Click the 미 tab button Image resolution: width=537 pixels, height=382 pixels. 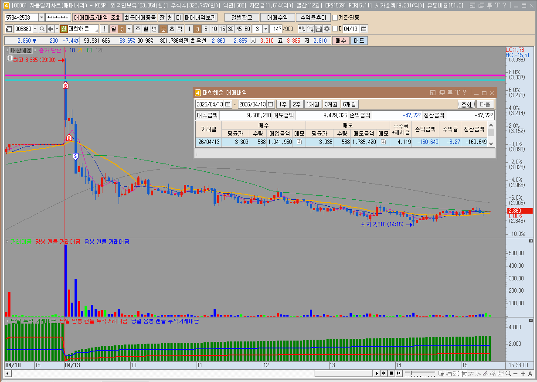tap(178, 17)
